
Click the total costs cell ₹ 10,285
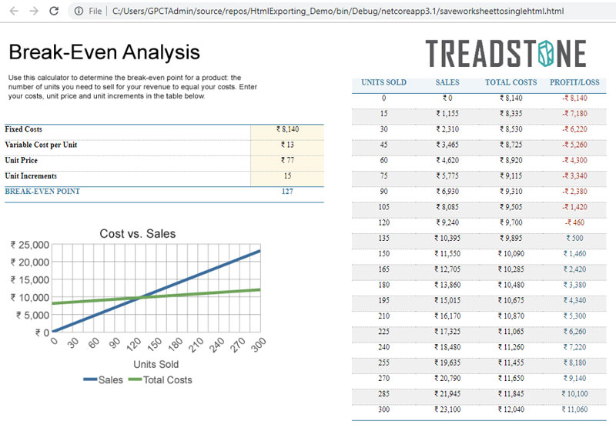pyautogui.click(x=511, y=269)
